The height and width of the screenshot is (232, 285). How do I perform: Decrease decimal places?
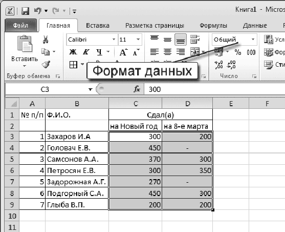(231, 65)
